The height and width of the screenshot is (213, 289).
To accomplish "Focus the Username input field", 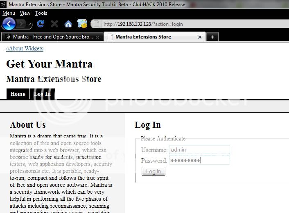I will [x=199, y=150].
